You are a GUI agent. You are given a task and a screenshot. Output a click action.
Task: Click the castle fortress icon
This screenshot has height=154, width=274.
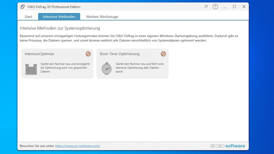click(31, 69)
